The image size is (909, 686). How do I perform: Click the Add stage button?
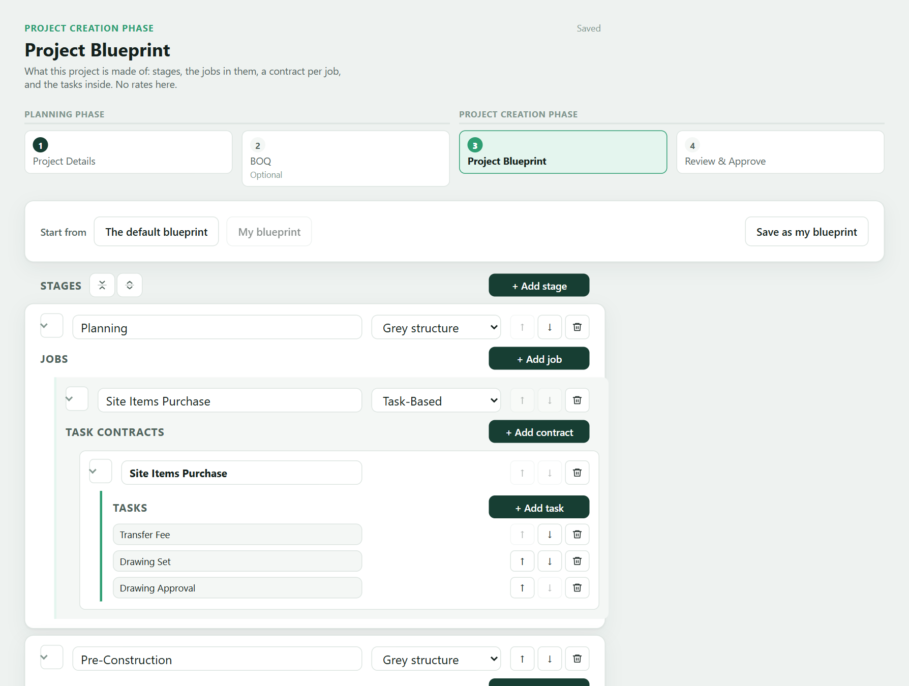(x=539, y=286)
